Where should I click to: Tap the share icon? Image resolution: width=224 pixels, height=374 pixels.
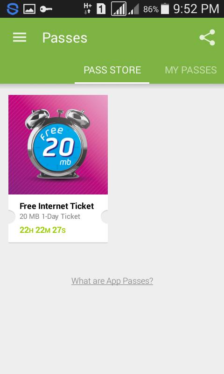207,37
